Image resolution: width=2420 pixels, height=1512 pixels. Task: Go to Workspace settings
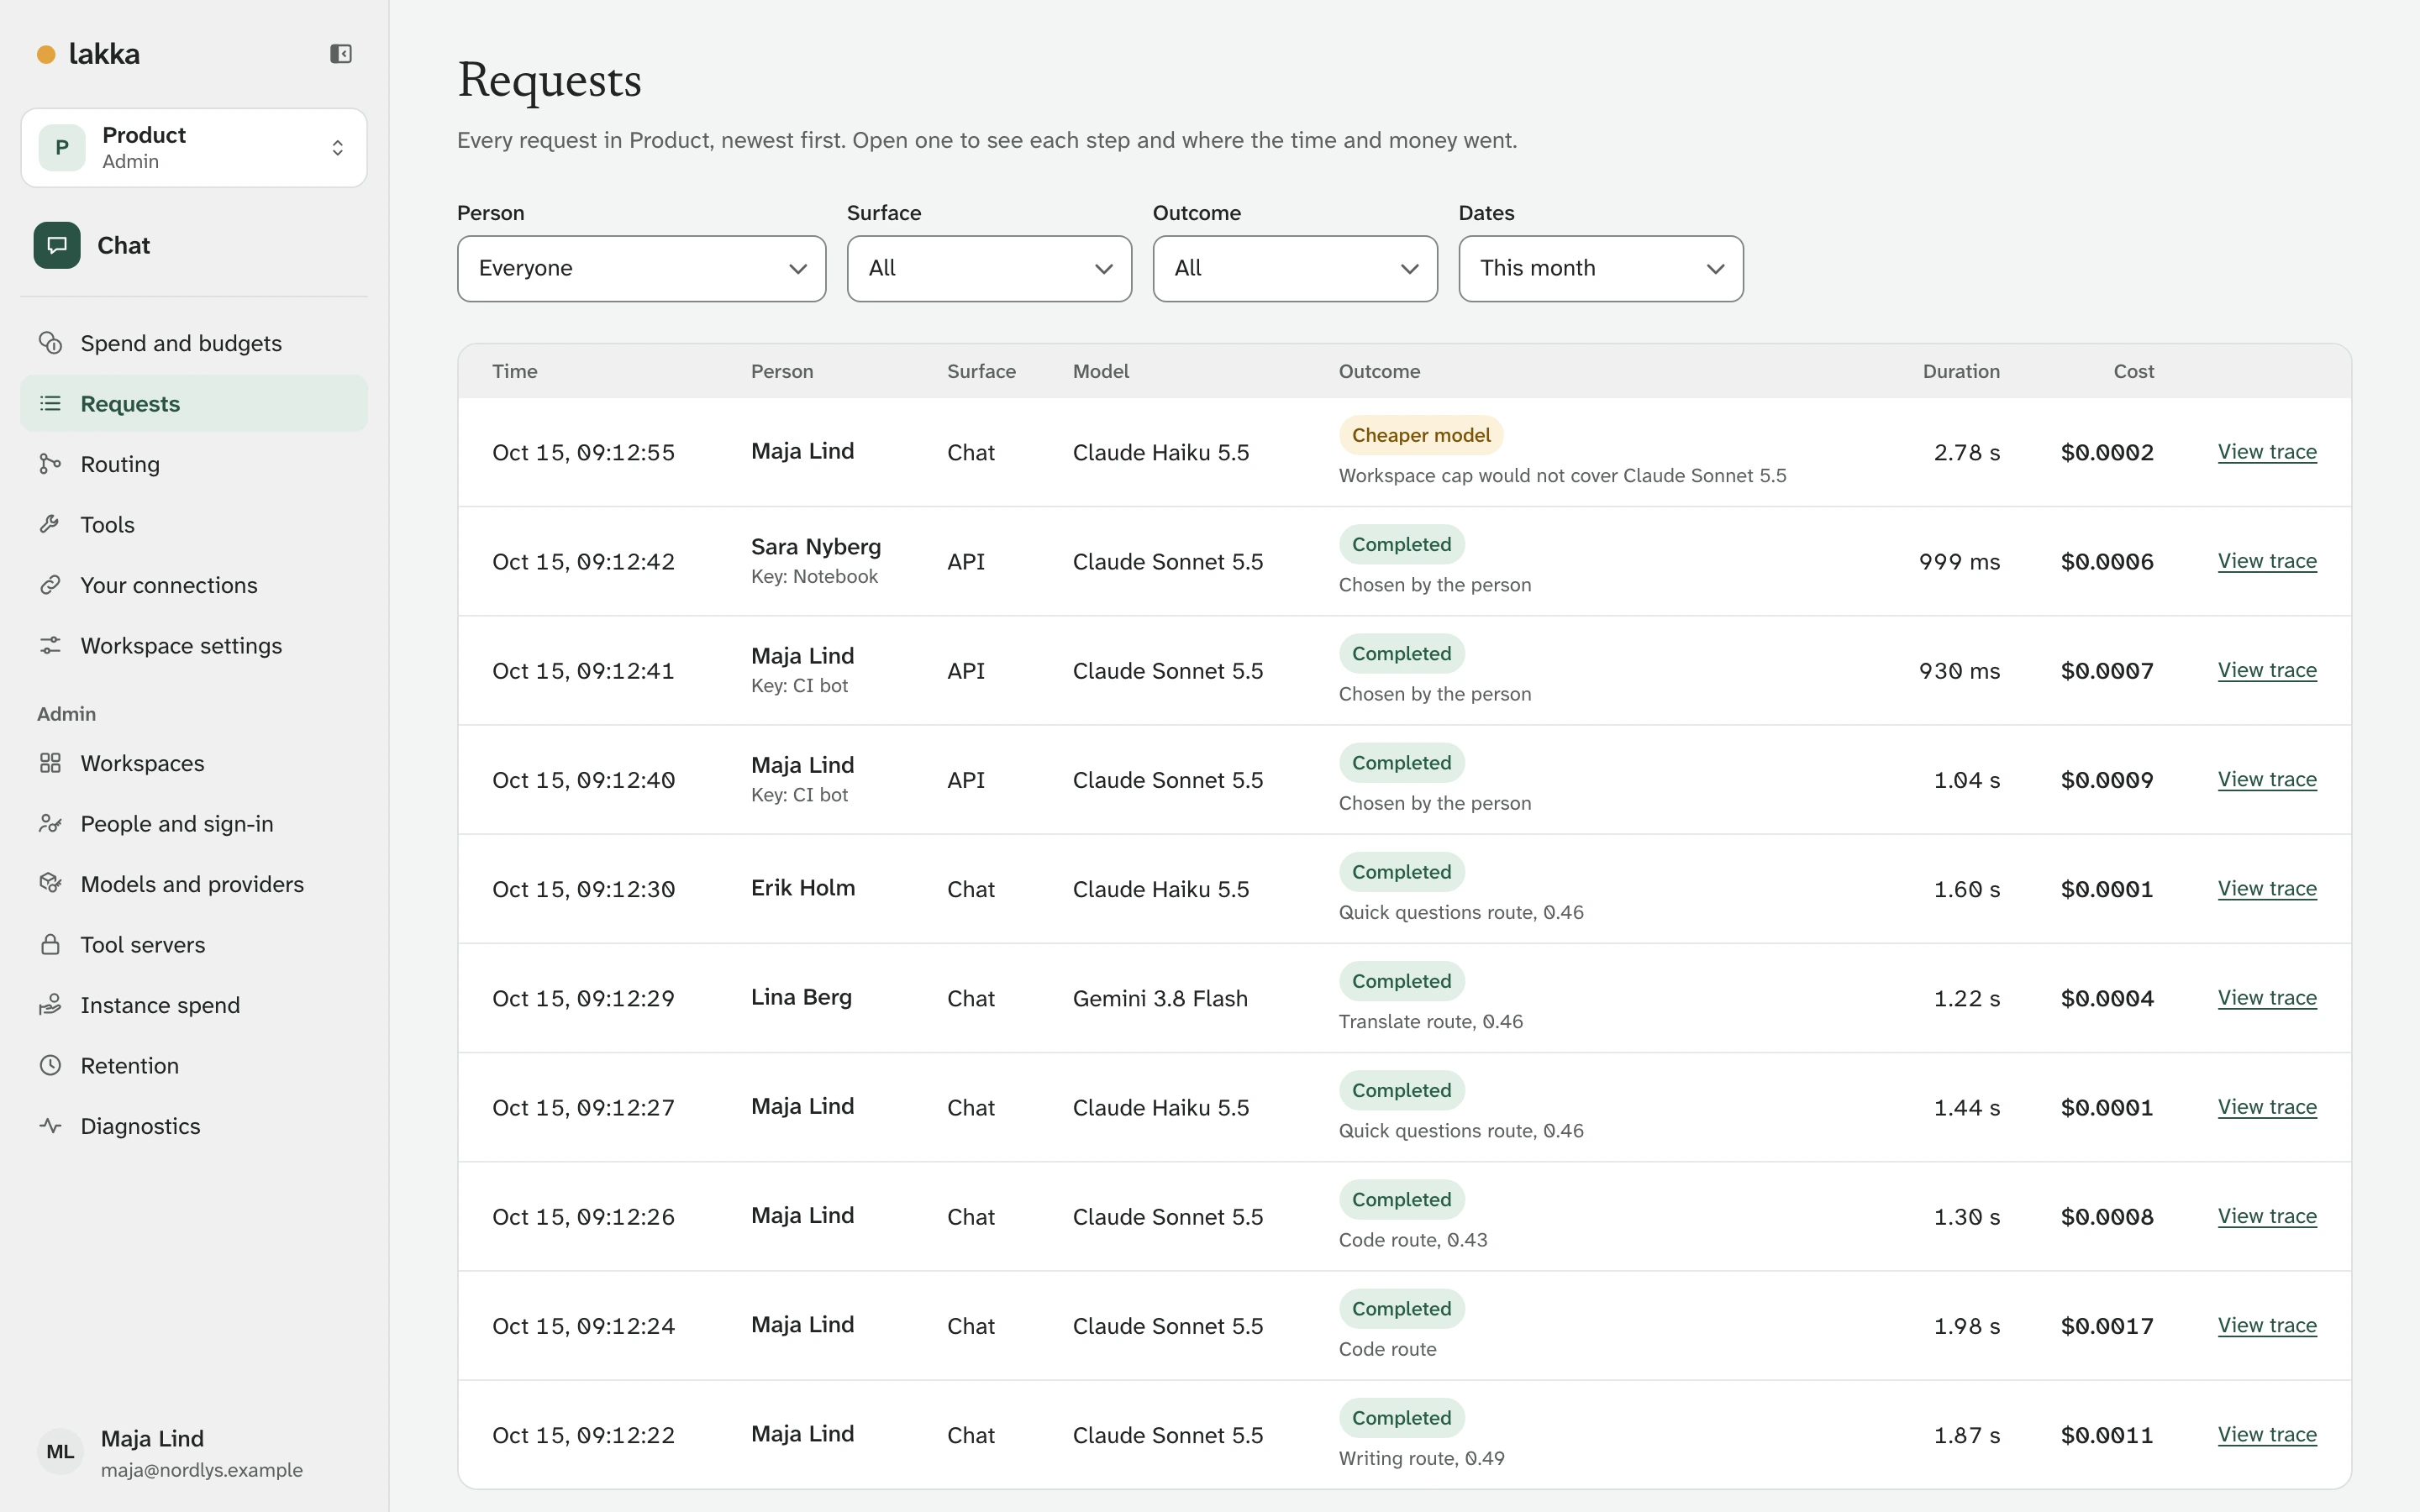coord(194,645)
